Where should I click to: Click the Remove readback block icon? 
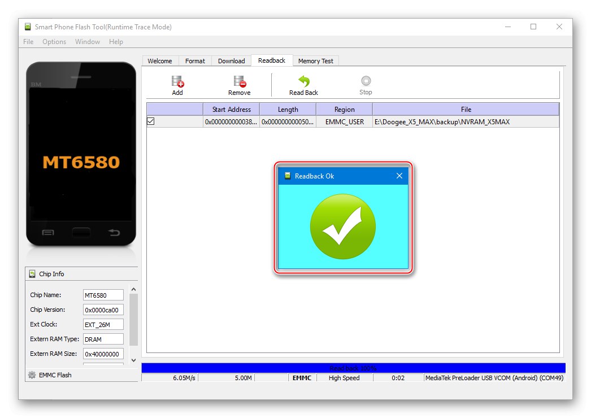click(x=239, y=81)
